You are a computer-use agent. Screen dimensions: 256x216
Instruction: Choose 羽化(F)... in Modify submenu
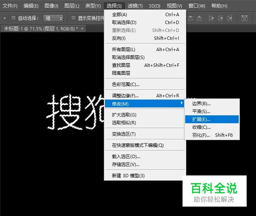click(x=212, y=135)
